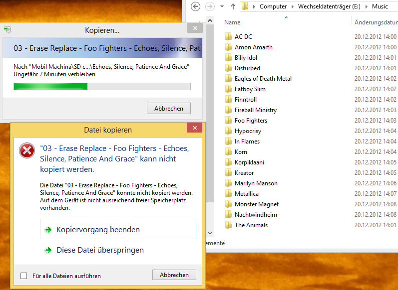Image resolution: width=398 pixels, height=290 pixels.
Task: Click Abbrechen in Kopieren progress window
Action: click(x=169, y=109)
